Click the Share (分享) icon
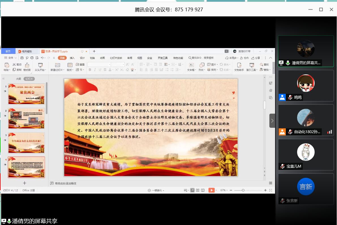337x225 pixels. point(256,58)
